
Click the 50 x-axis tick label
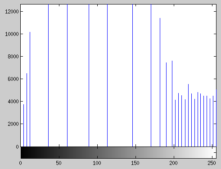click(x=59, y=163)
